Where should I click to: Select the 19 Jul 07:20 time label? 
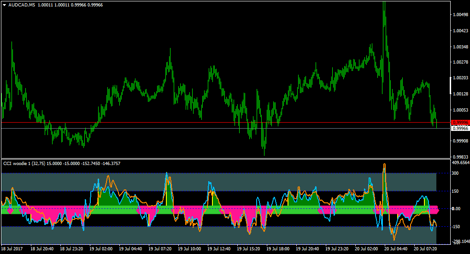pos(160,249)
